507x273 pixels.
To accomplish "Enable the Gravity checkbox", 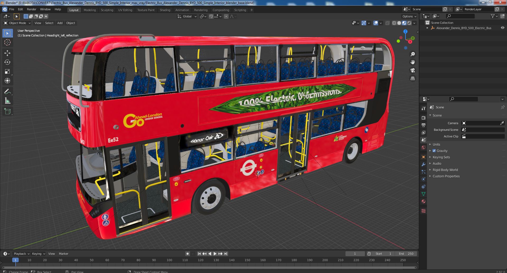I will click(434, 151).
